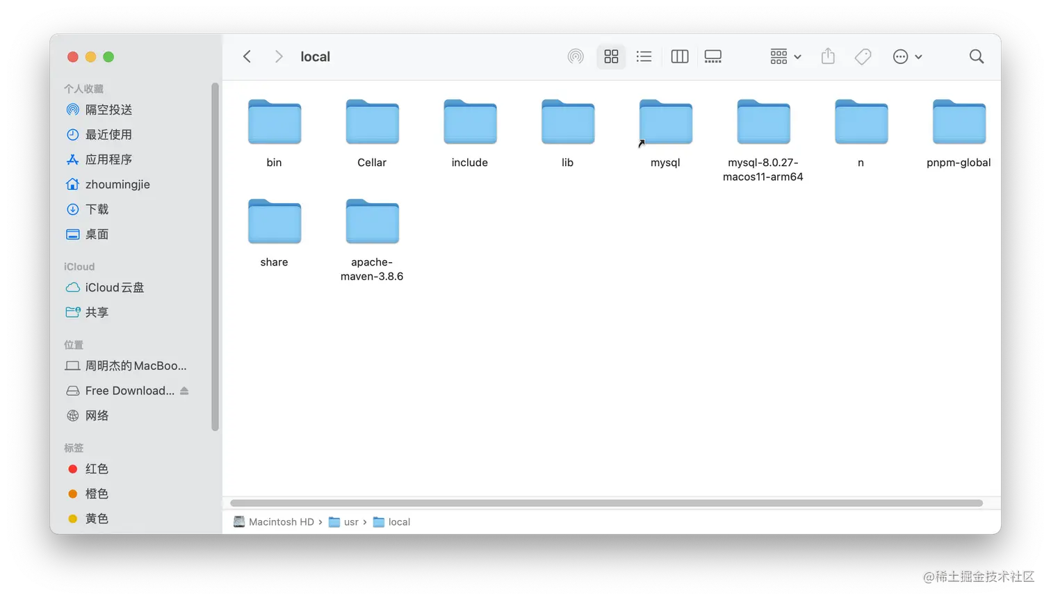
Task: Click usr in the path bar
Action: tap(343, 522)
